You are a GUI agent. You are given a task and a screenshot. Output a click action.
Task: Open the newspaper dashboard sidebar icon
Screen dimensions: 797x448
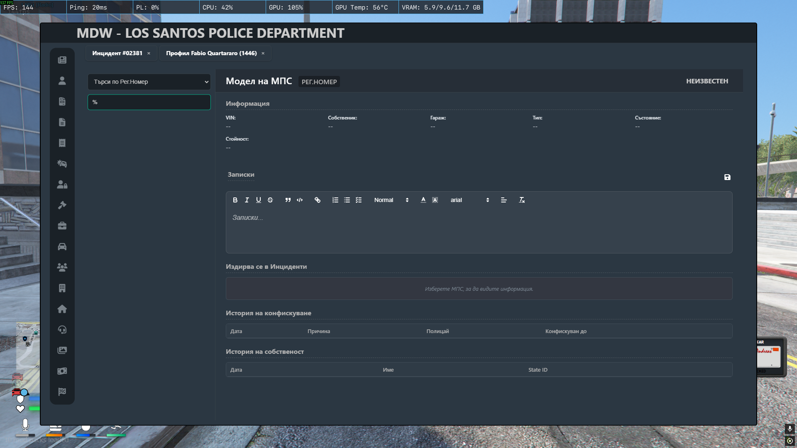62,60
